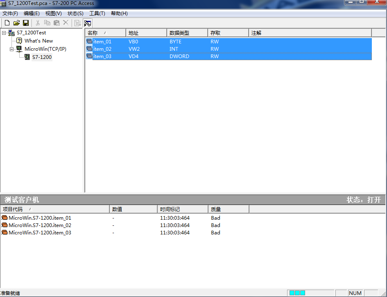Click the icon of MicroWin.S7-1200.item_03 in test client
Viewport: 387px width, 297px height.
click(x=5, y=232)
